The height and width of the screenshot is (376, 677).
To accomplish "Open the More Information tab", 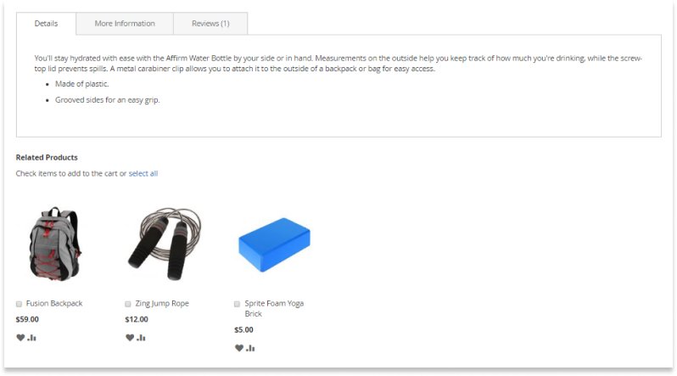I will coord(125,23).
